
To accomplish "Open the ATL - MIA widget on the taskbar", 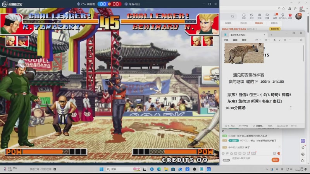I will (x=10, y=169).
